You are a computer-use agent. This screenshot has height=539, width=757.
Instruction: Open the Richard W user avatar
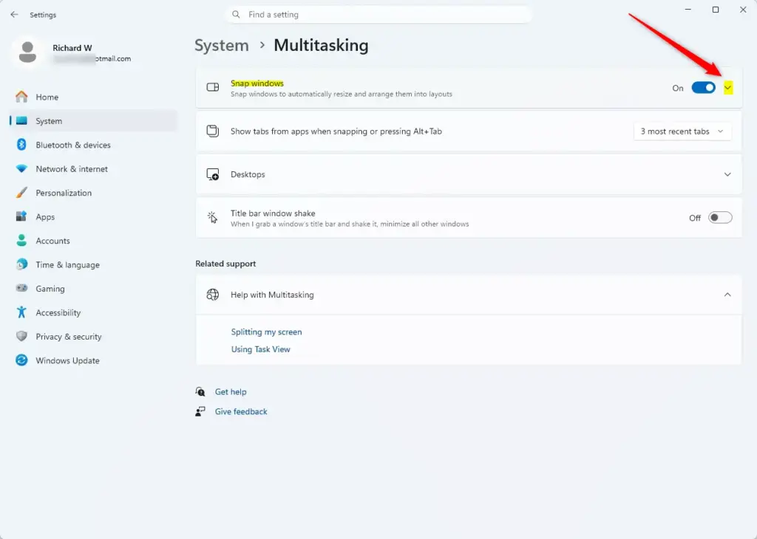click(27, 52)
